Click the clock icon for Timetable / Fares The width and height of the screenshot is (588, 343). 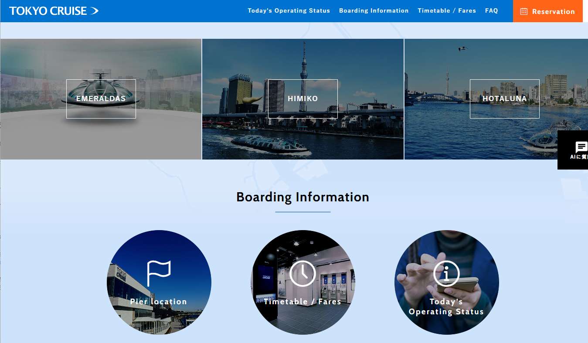(x=302, y=273)
